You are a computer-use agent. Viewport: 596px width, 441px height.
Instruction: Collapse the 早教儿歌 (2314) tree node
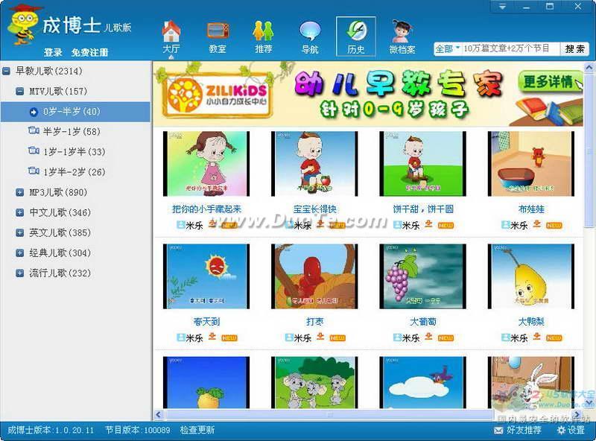(x=6, y=71)
